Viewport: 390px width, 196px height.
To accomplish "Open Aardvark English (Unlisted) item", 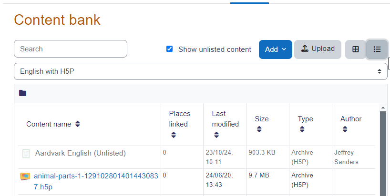I will [x=81, y=153].
